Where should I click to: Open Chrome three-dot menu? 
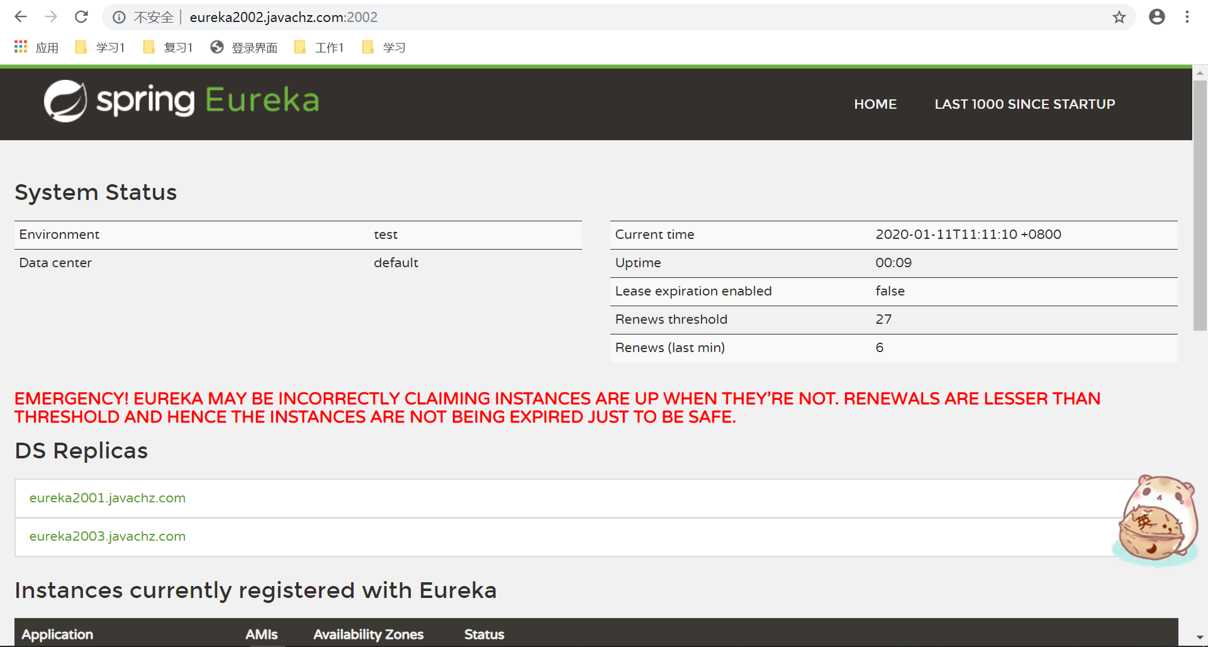pyautogui.click(x=1187, y=17)
